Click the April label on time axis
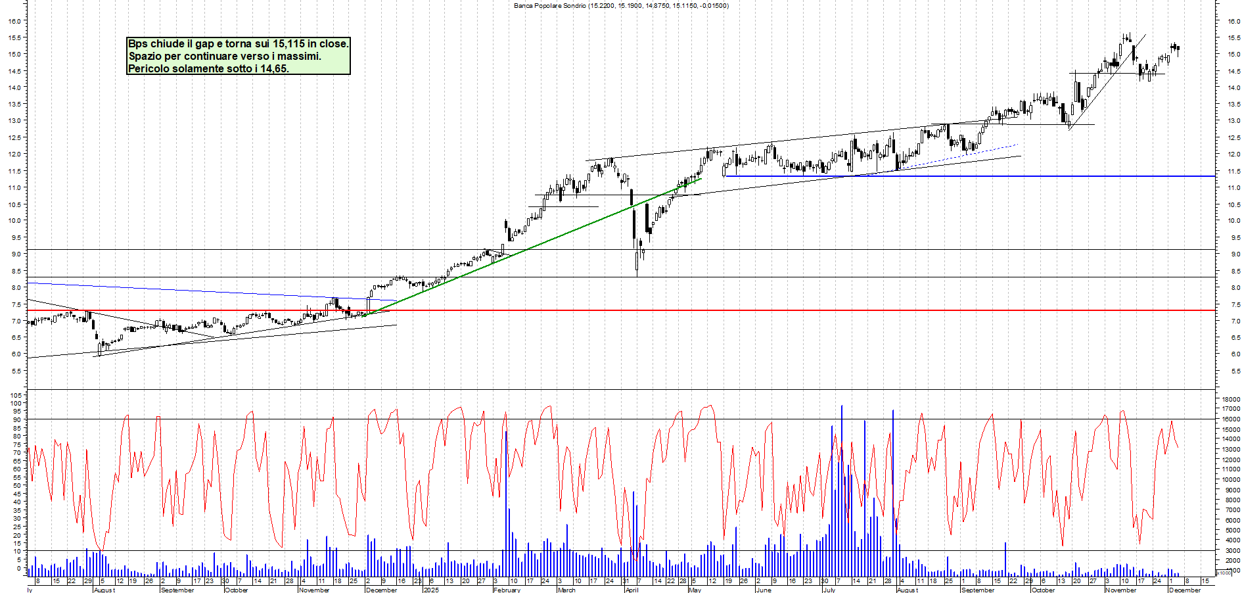Viewport: 1242px width, 593px height. coord(632,590)
